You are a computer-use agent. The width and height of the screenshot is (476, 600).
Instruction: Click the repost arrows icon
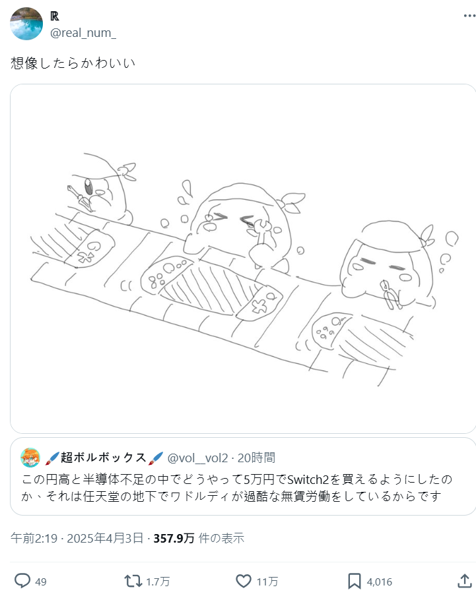click(x=133, y=581)
